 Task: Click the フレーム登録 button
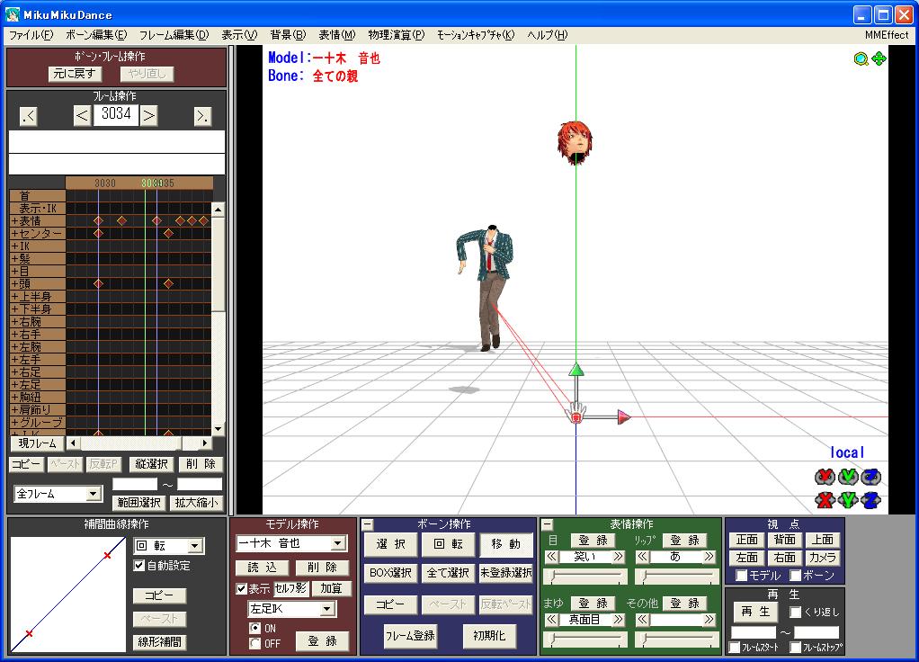[x=410, y=636]
